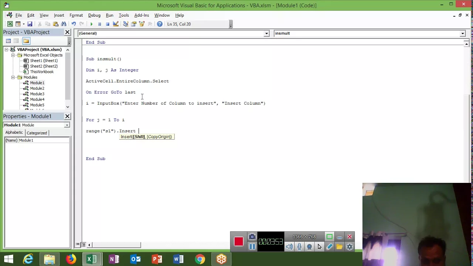Switch to the Categorized properties tab

click(37, 133)
